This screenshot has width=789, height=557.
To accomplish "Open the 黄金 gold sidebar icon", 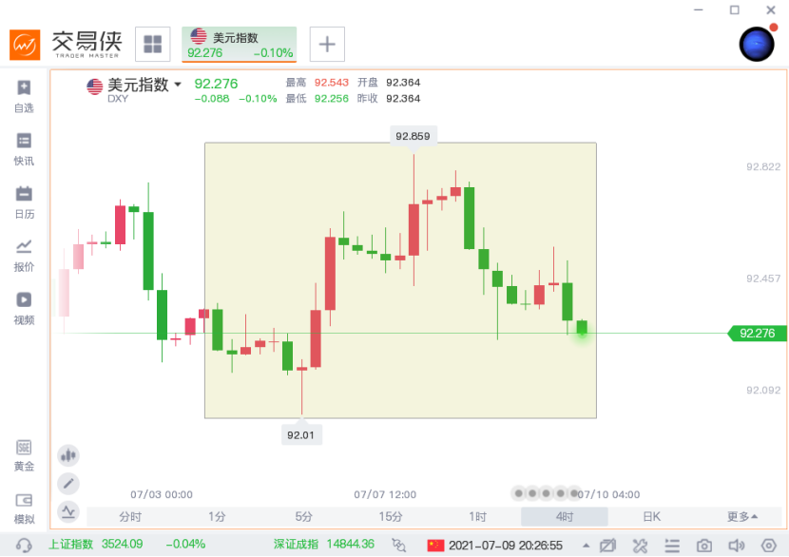I will click(x=24, y=456).
